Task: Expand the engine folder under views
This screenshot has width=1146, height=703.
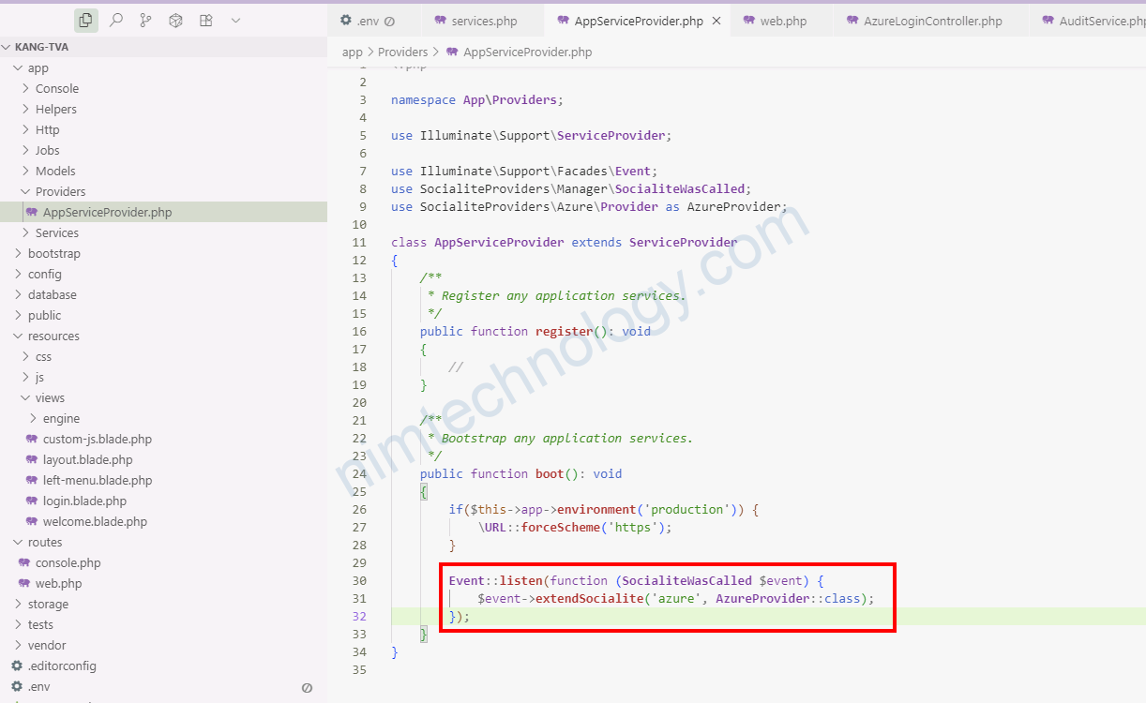Action: click(34, 419)
